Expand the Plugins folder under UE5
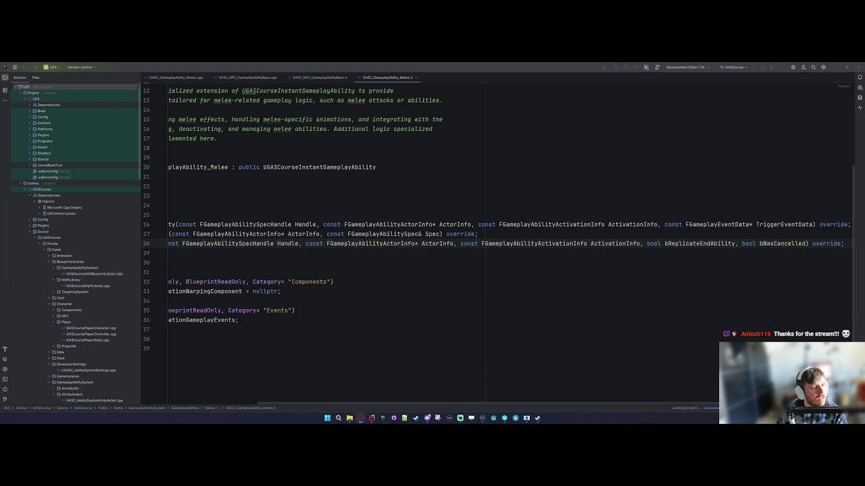The width and height of the screenshot is (865, 486). point(31,135)
